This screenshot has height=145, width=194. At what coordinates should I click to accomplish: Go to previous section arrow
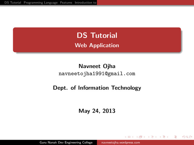(x=160, y=137)
